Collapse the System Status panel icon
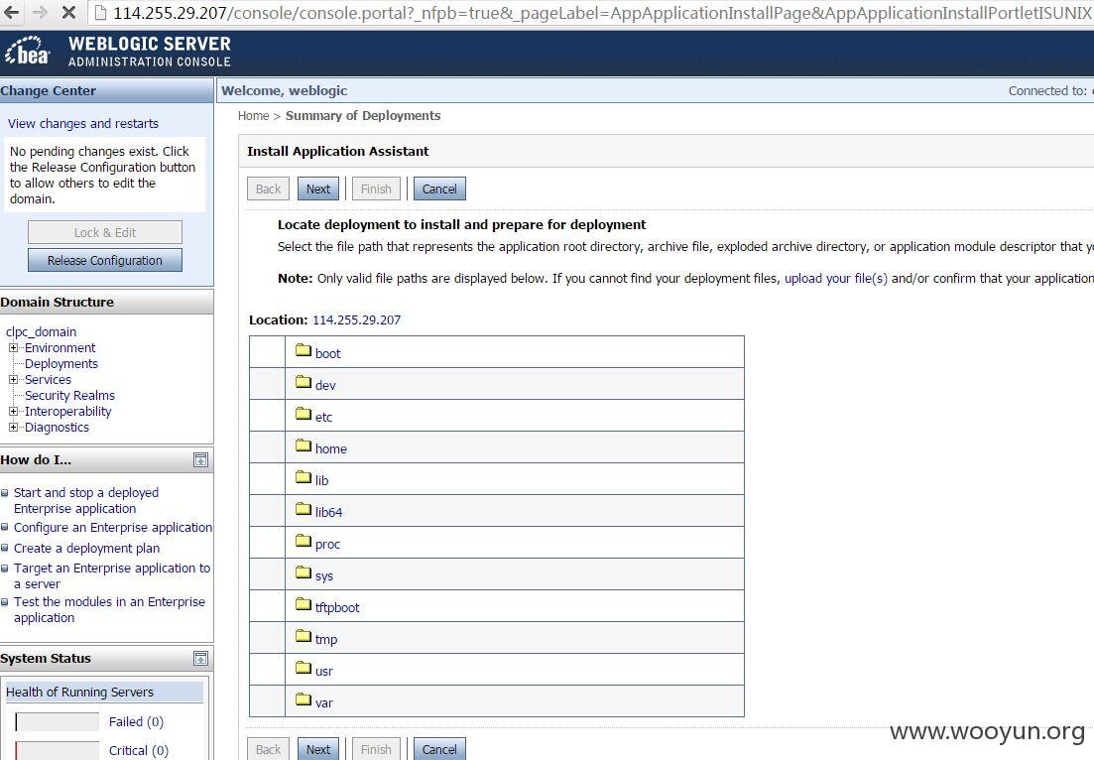The width and height of the screenshot is (1094, 760). (200, 658)
